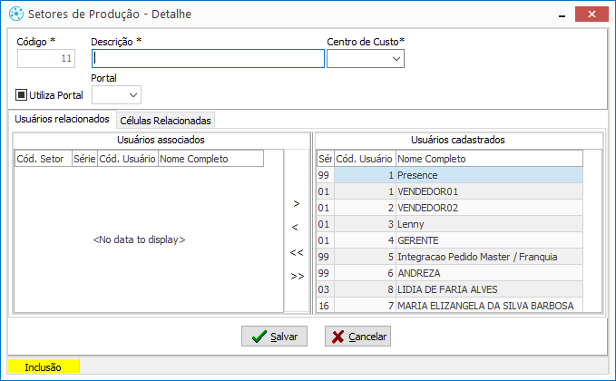Click the Código field showing 11
This screenshot has width=616, height=381.
(x=46, y=59)
